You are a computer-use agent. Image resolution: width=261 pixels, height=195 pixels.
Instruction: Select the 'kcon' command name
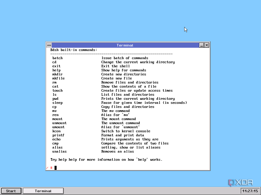[x=56, y=131]
